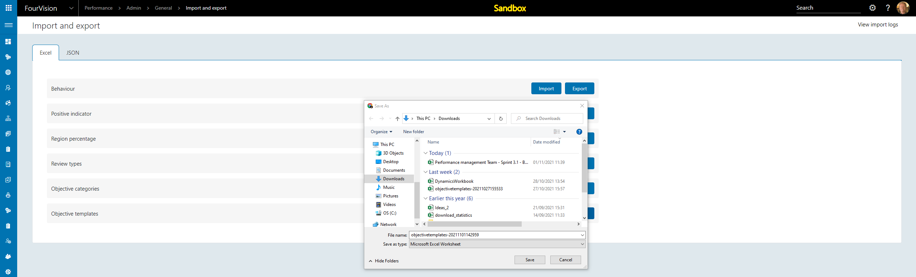The width and height of the screenshot is (916, 277).
Task: Select the DynamicsWorkbook Excel file icon
Action: click(x=431, y=181)
